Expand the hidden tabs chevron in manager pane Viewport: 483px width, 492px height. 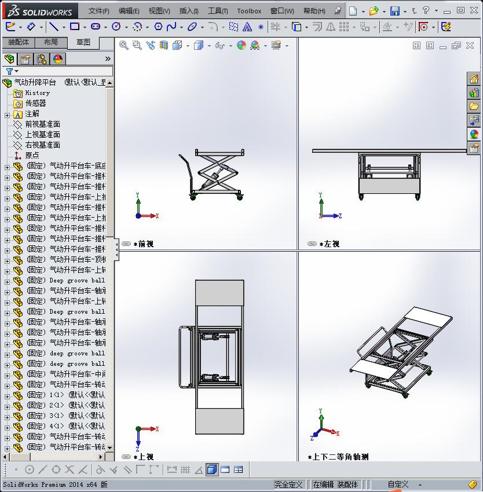108,58
